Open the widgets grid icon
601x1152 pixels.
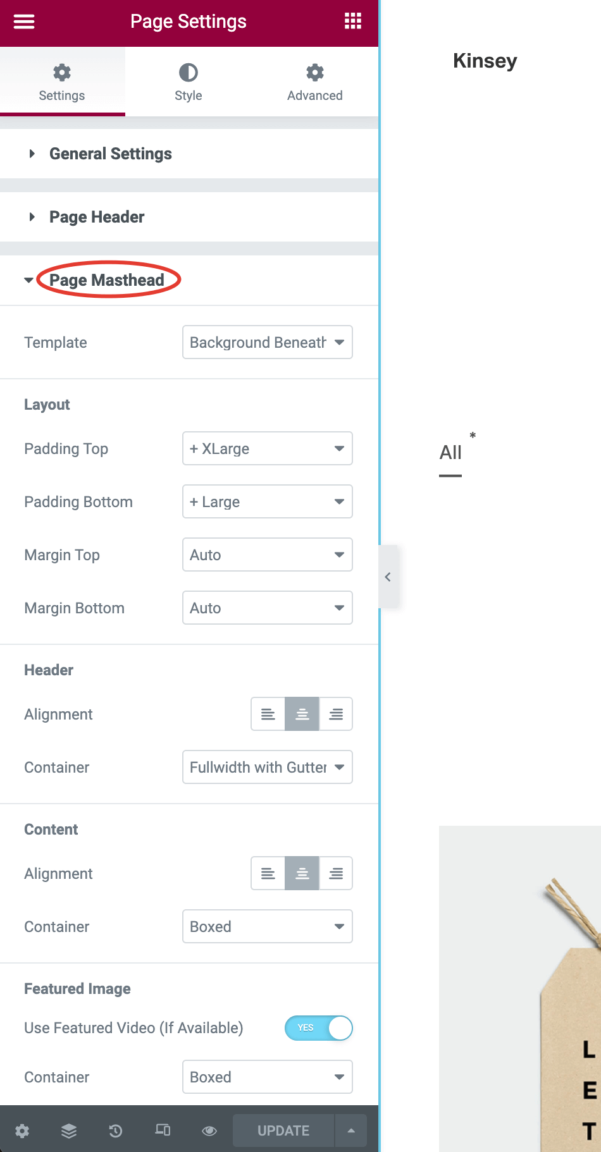click(353, 21)
